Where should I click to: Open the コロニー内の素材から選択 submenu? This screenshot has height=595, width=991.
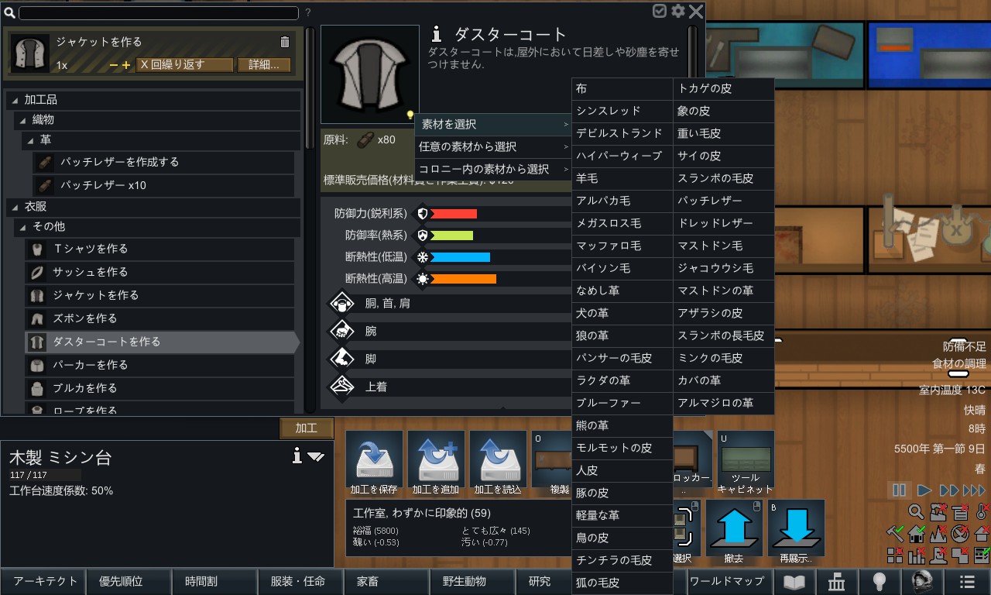pyautogui.click(x=492, y=169)
